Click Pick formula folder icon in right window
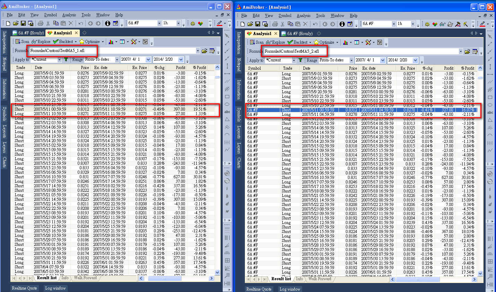496x292 pixels. [467, 51]
